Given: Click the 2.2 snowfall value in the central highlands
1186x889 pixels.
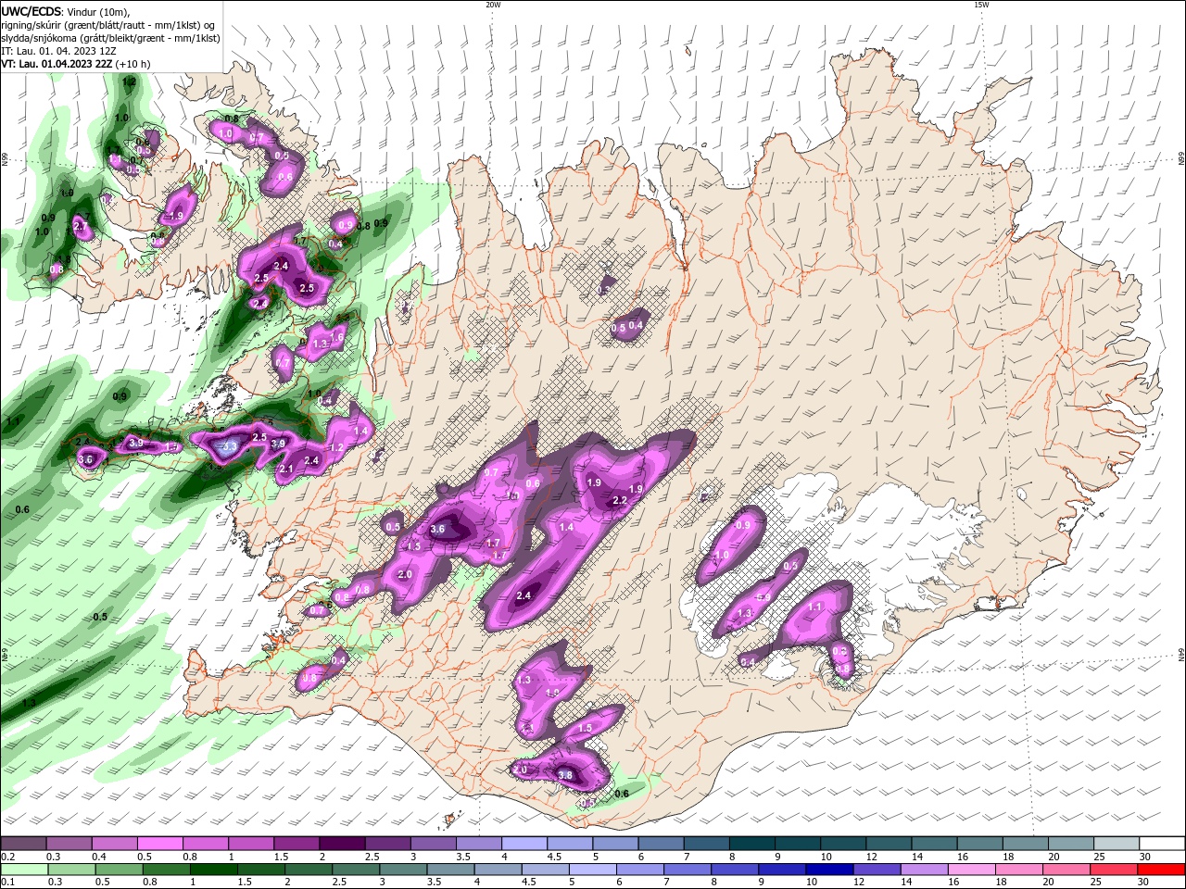Looking at the screenshot, I should coord(620,501).
